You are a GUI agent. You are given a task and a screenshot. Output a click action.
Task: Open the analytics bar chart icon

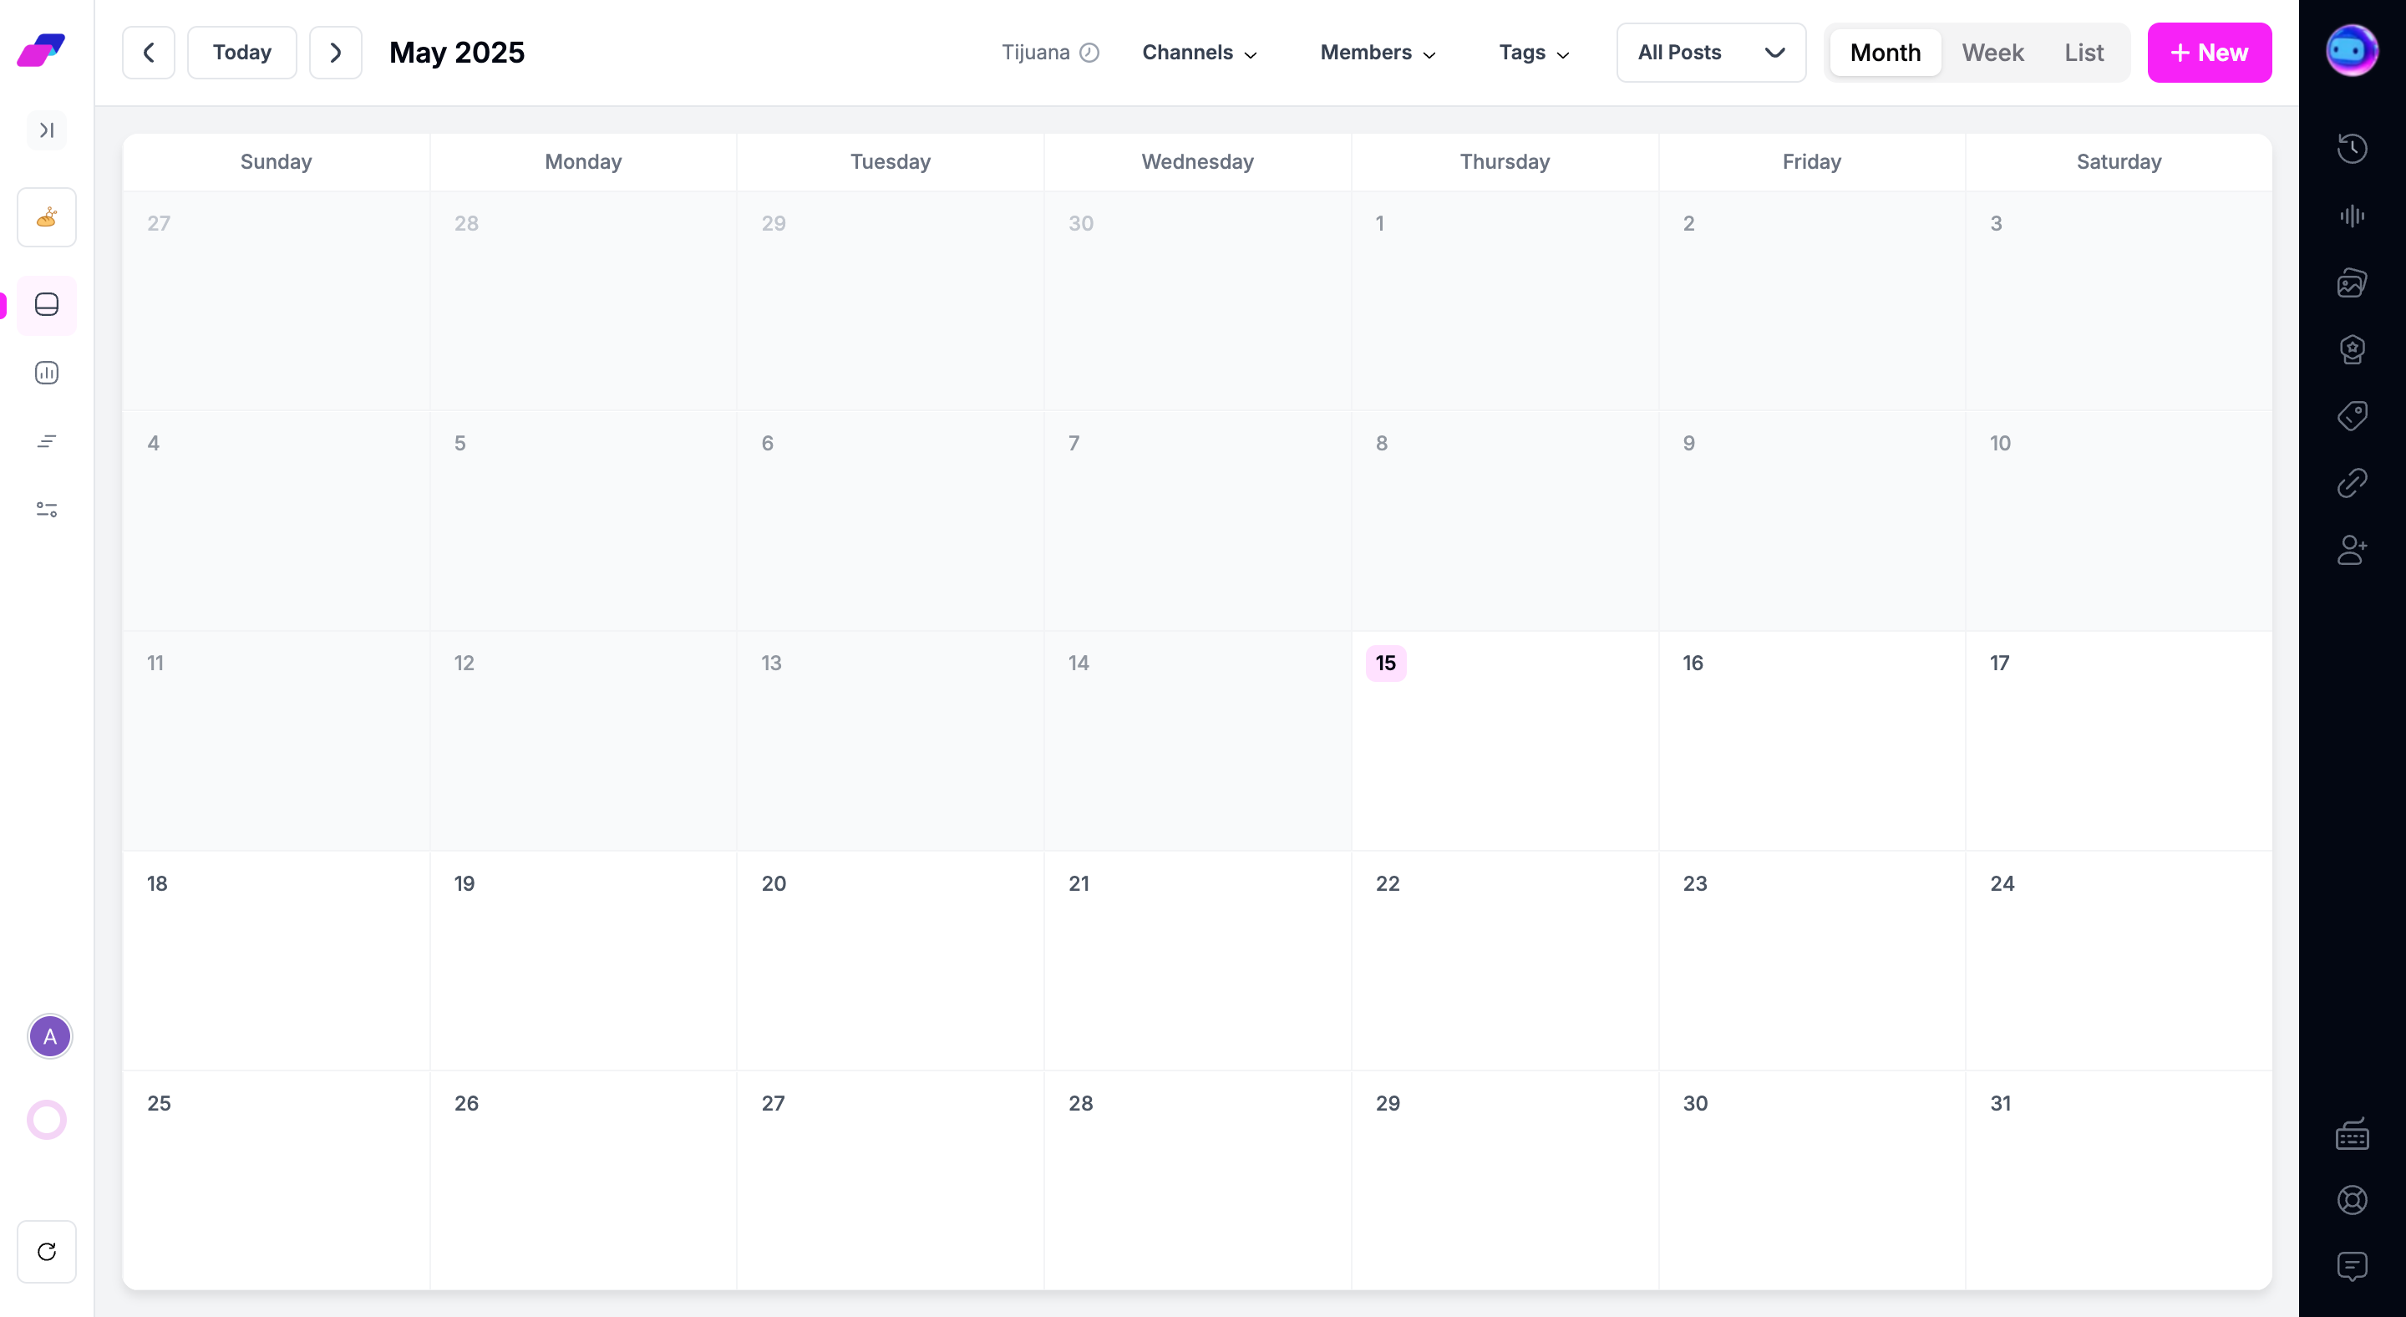47,373
